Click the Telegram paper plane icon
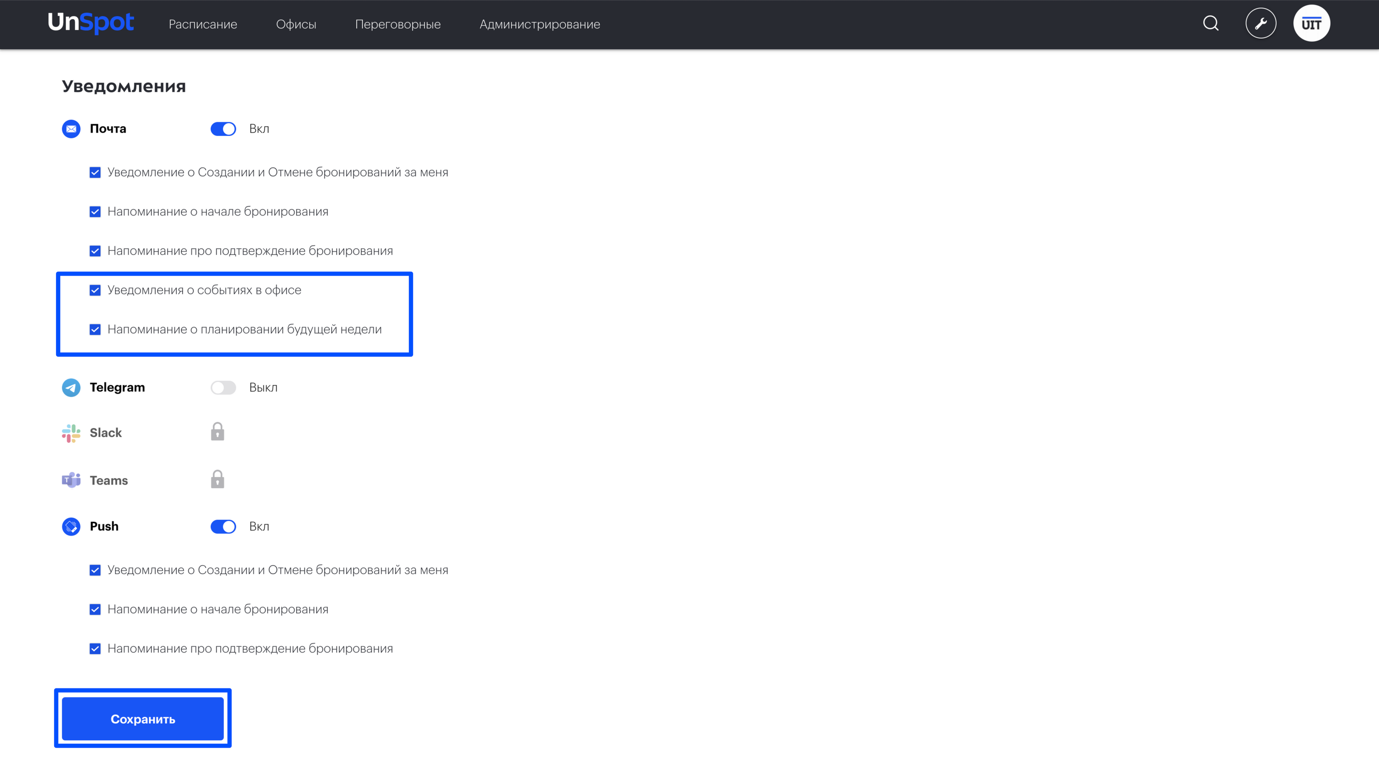Viewport: 1379px width, 773px height. 71,387
